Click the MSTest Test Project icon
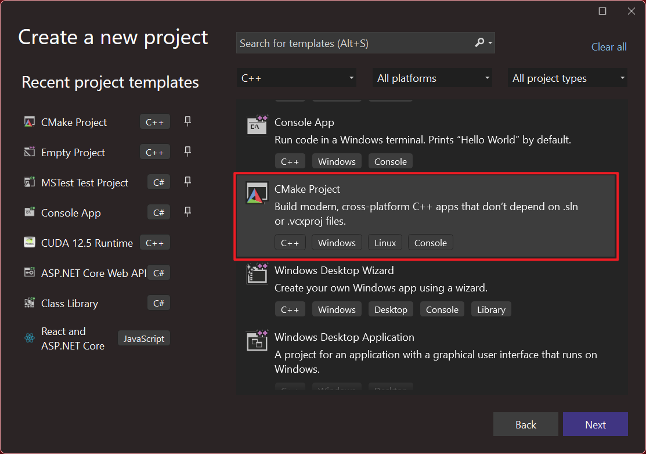Screen dimensions: 646x454 pyautogui.click(x=30, y=183)
